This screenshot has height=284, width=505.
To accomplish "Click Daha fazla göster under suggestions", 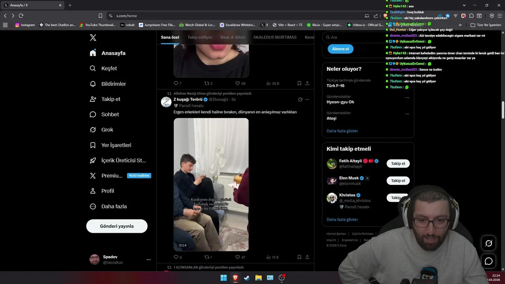I will pos(342,219).
